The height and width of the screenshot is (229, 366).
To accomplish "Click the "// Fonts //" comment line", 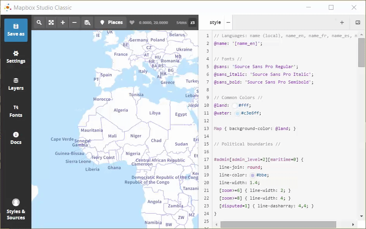I will (228, 59).
